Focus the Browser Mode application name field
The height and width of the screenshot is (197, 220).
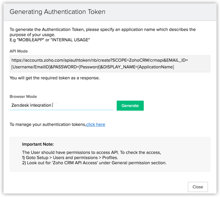(61, 105)
